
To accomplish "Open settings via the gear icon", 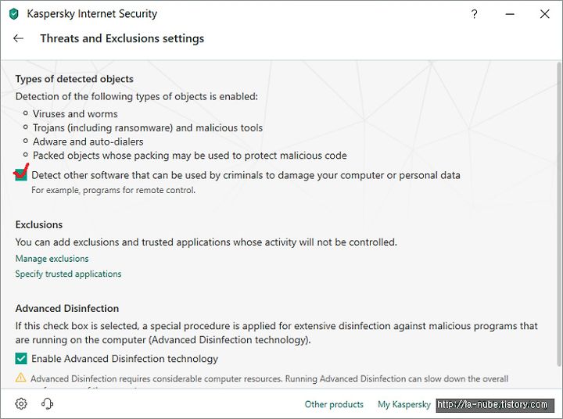I will (21, 403).
